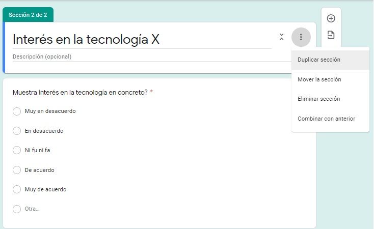The height and width of the screenshot is (229, 374).
Task: Select the 'En desacuerdo' radio option
Action: (17, 131)
